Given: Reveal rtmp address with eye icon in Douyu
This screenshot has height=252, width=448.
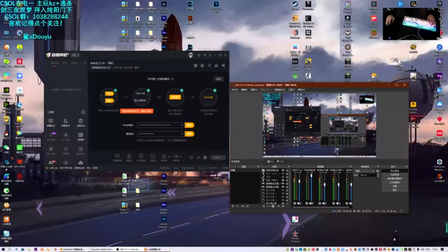Looking at the screenshot, I should [x=183, y=125].
